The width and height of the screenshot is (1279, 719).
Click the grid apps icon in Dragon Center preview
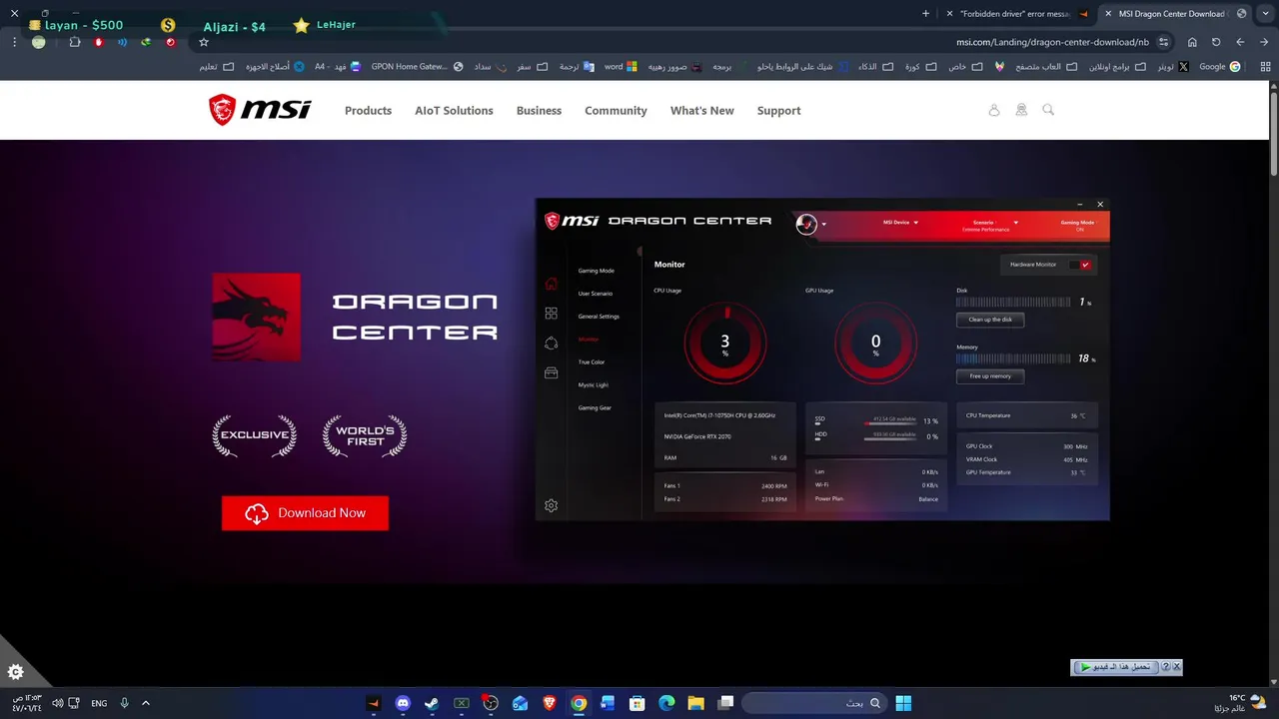(x=551, y=313)
